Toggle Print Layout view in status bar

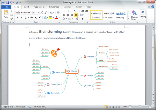coord(107,107)
